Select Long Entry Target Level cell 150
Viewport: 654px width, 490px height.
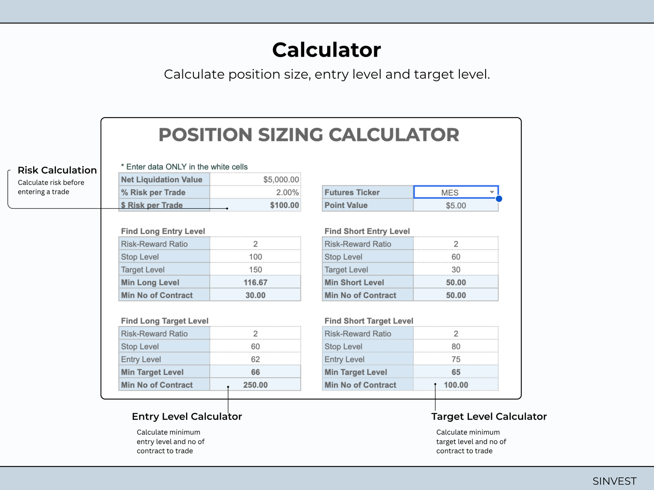click(255, 269)
